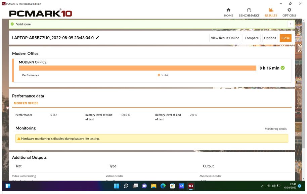Click the valid score green status indicator
307x194 pixels.
point(12,24)
